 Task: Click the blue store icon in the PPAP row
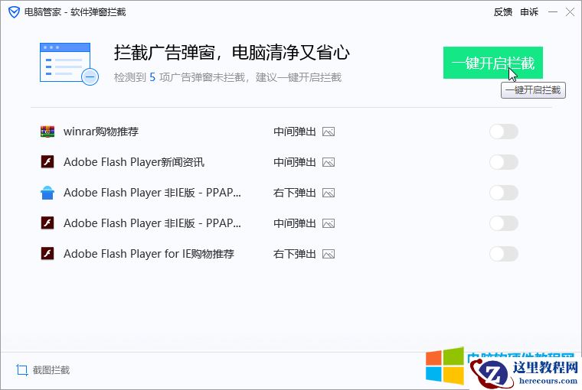point(47,193)
